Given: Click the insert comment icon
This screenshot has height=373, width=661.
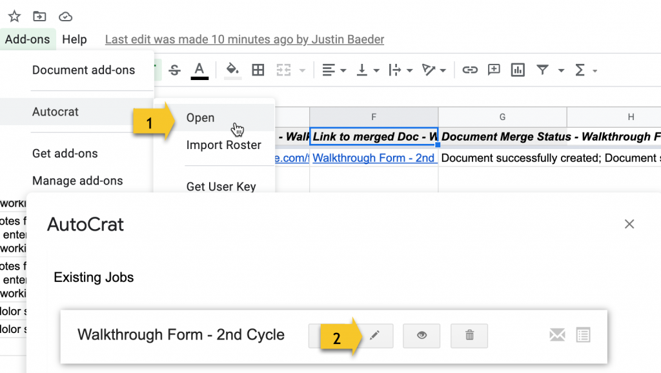Looking at the screenshot, I should click(x=494, y=70).
